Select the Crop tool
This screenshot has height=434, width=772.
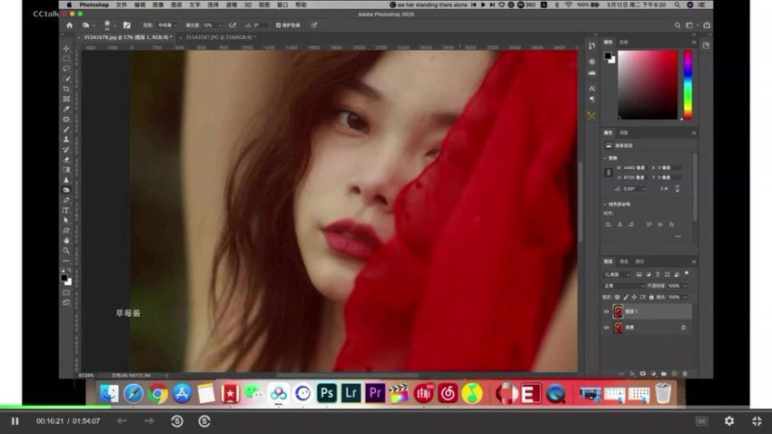(x=66, y=89)
